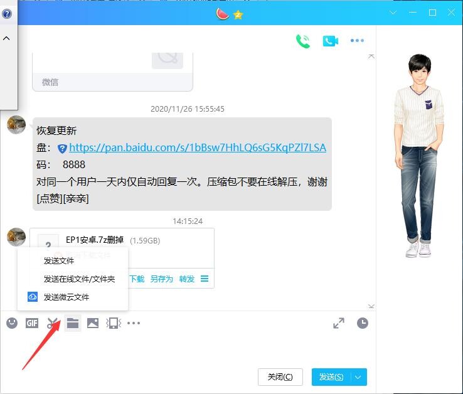The width and height of the screenshot is (463, 394).
Task: Start a voice call
Action: [303, 41]
